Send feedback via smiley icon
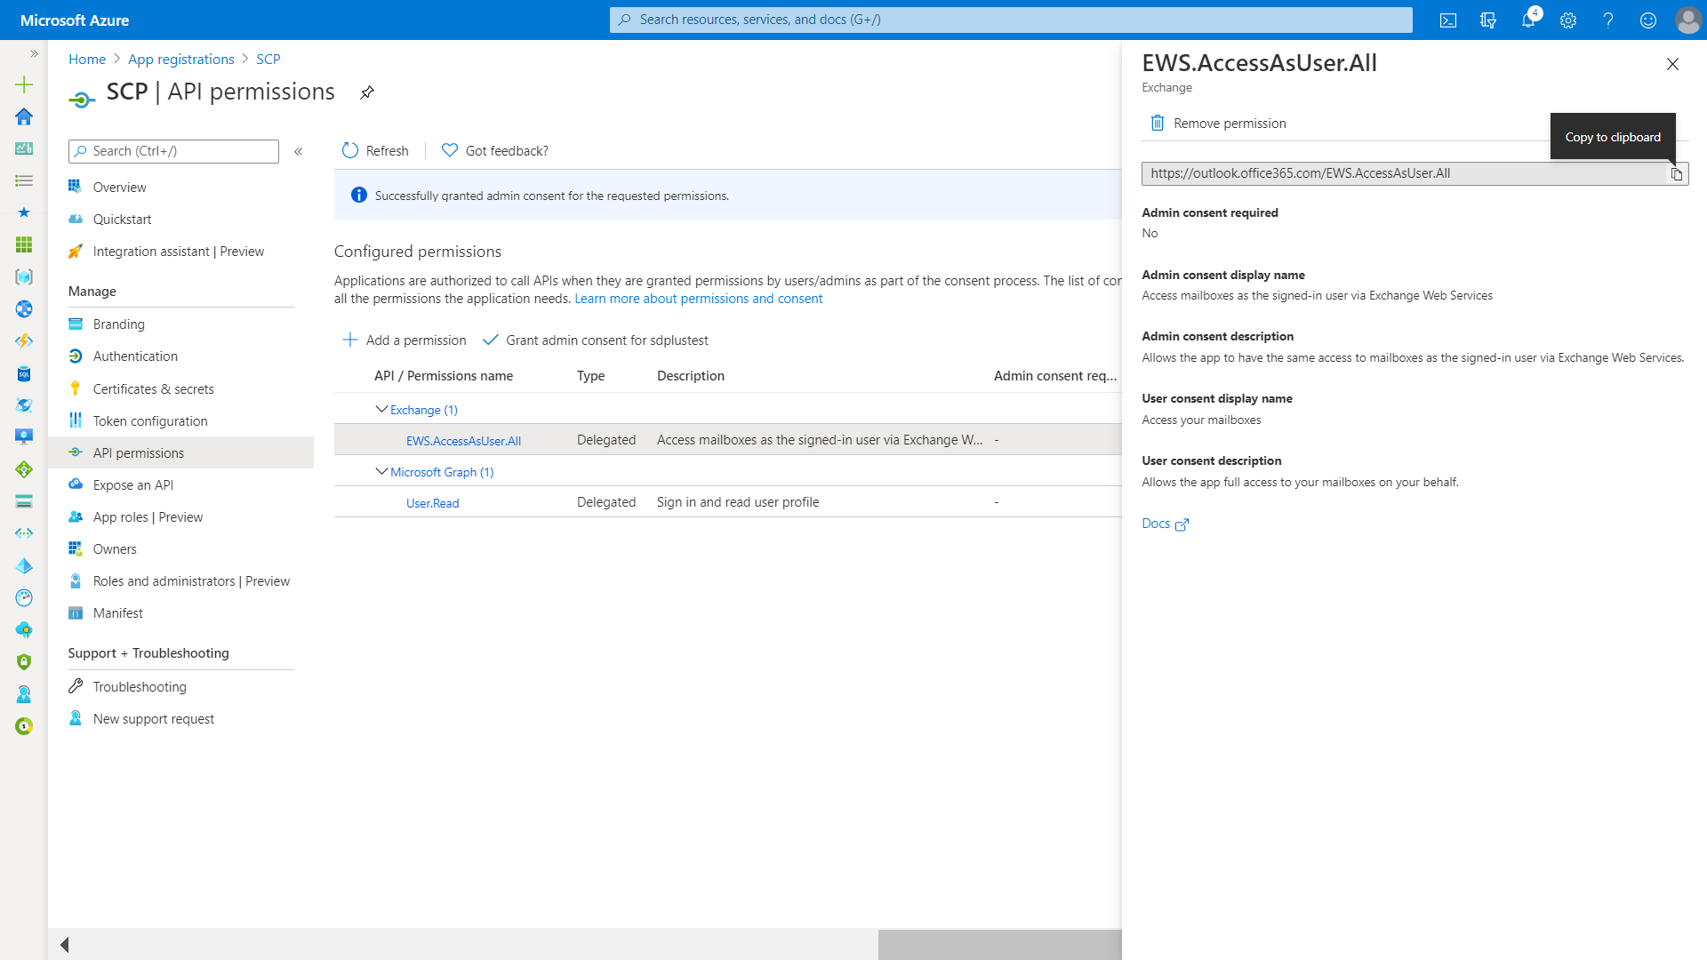Viewport: 1707px width, 960px height. [1648, 20]
